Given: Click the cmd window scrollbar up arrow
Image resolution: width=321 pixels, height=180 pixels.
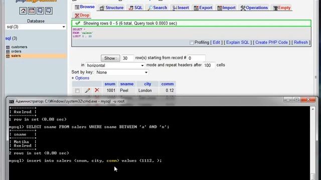Looking at the screenshot, I should 312,109.
